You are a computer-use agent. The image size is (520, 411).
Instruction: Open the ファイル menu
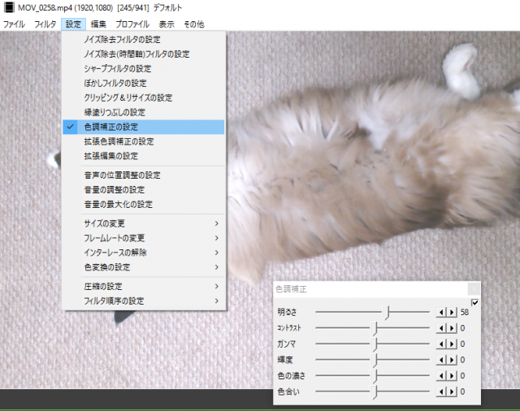14,24
